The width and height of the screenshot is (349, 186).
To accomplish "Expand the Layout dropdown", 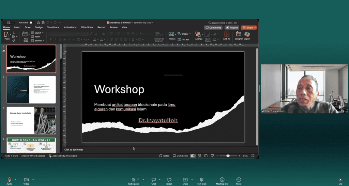I will coord(38,33).
